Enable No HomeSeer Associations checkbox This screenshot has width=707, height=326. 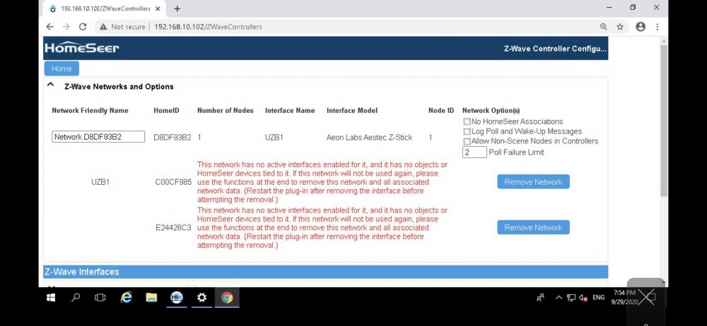point(467,121)
